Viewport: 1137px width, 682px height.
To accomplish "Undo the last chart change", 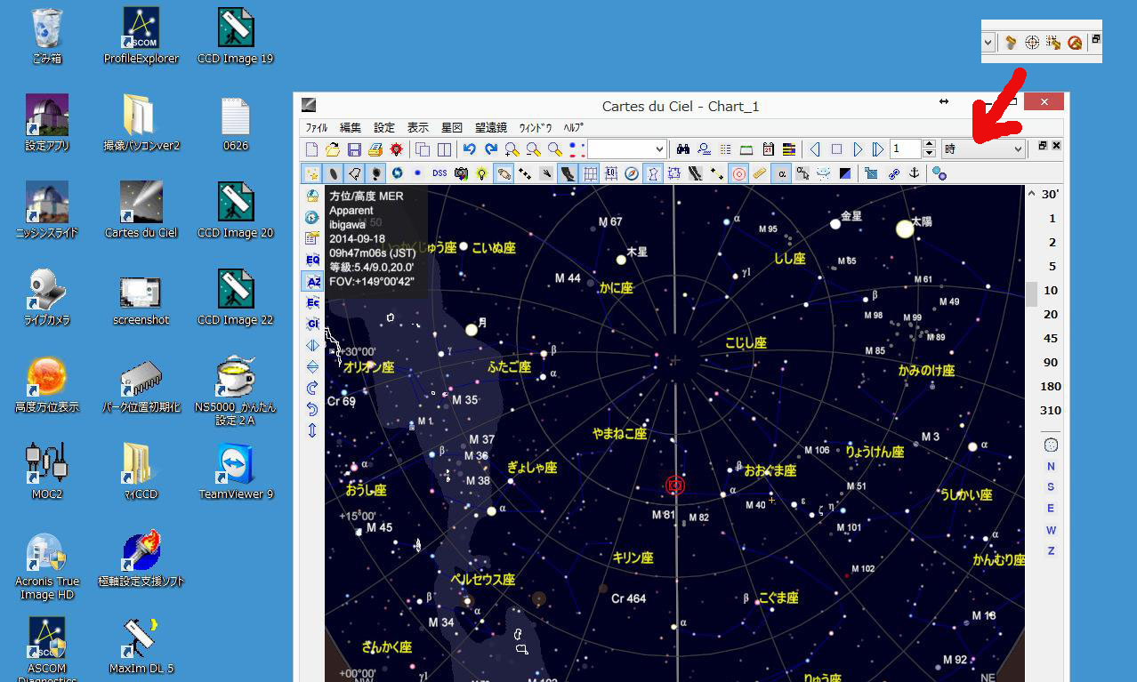I will pos(469,149).
